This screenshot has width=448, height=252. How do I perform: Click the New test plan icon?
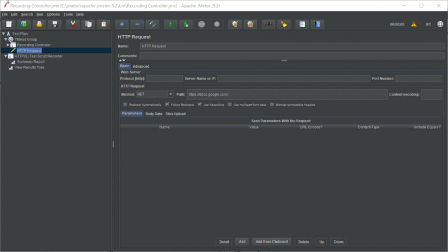point(9,24)
